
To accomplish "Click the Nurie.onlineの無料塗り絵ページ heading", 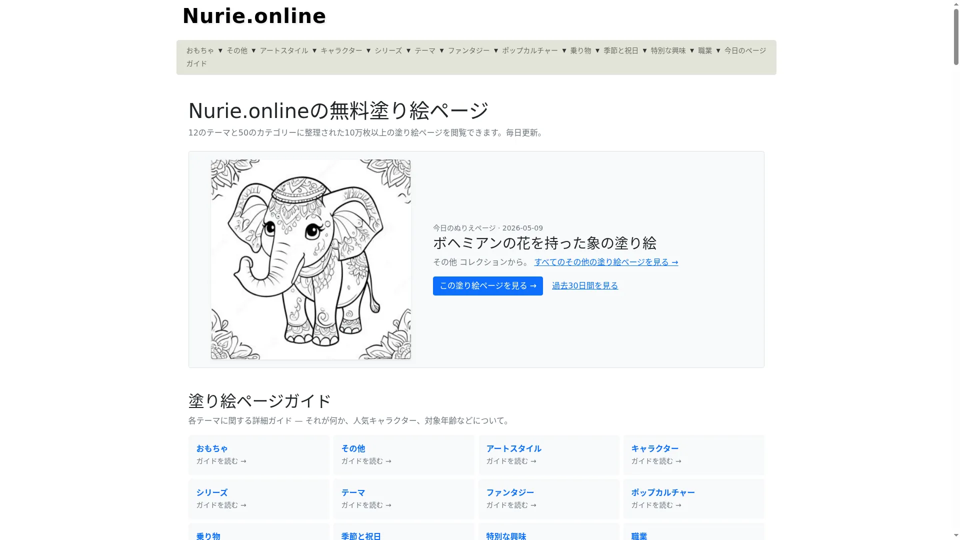I will pos(338,110).
